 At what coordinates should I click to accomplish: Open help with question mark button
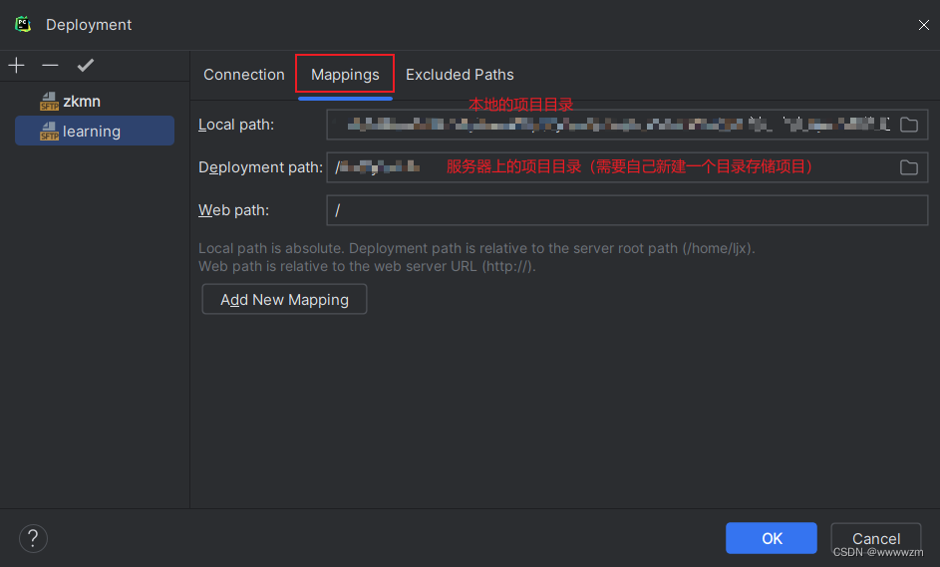pos(33,538)
